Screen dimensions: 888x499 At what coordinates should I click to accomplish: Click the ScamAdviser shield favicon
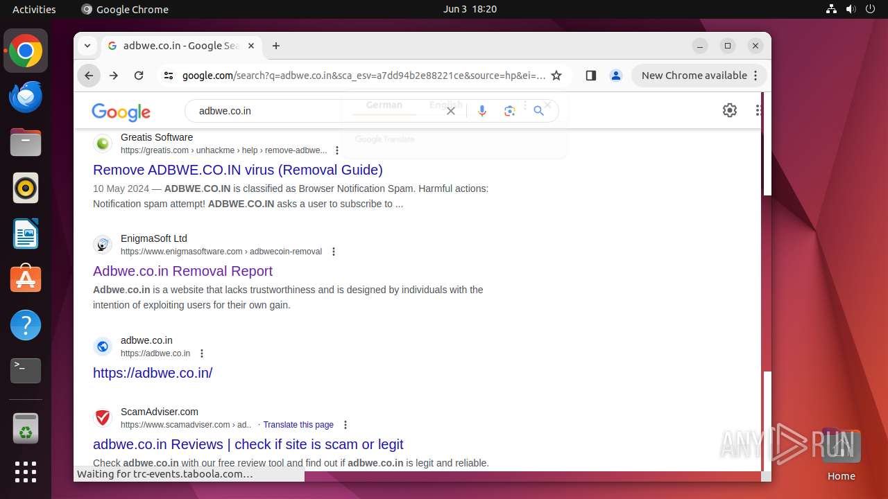103,418
